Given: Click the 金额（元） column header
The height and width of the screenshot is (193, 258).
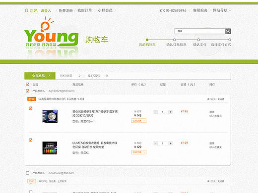Looking at the screenshot, I should click(x=188, y=85).
